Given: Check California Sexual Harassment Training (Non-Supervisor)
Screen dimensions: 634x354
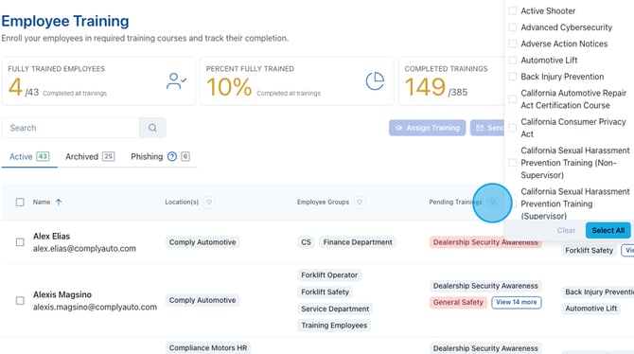Looking at the screenshot, I should (513, 163).
